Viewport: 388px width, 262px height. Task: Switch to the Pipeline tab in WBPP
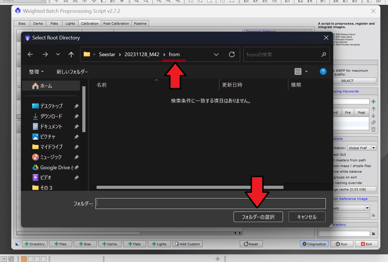(x=140, y=23)
